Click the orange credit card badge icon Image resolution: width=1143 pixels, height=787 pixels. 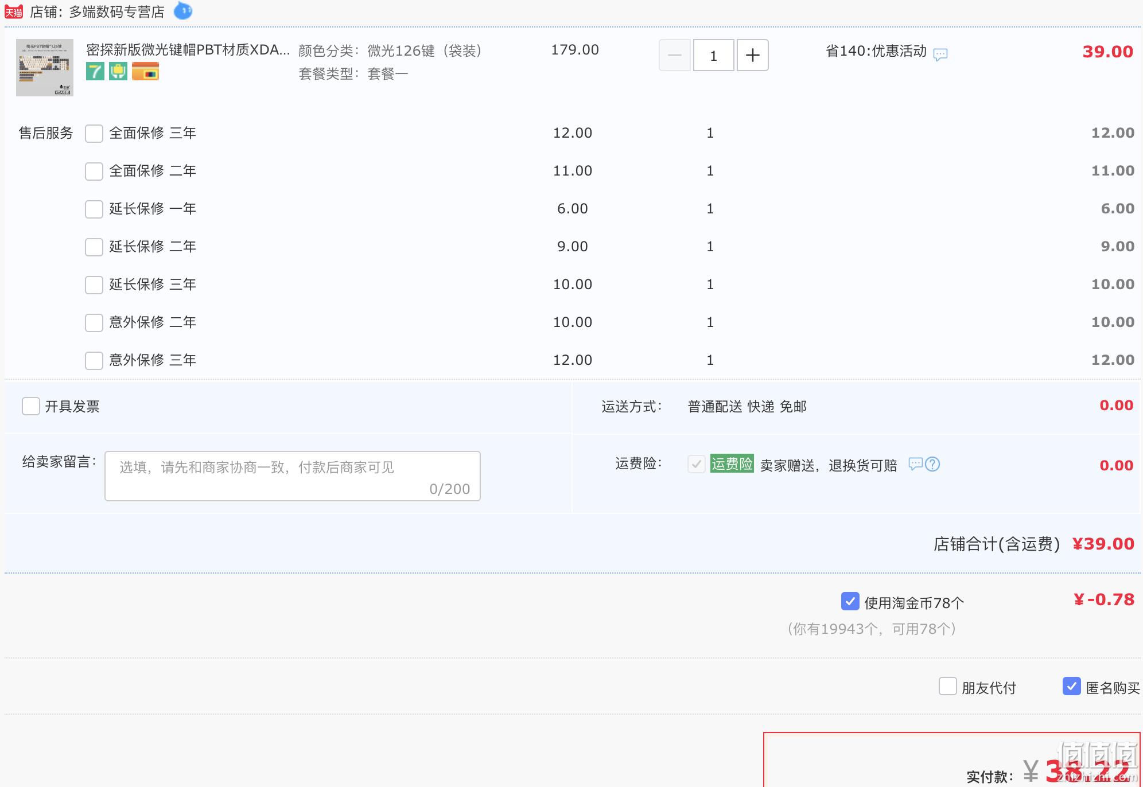pos(145,72)
